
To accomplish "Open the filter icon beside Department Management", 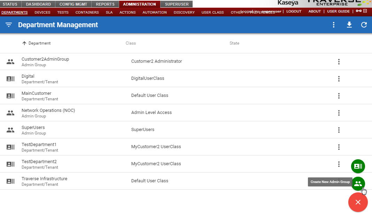I will pyautogui.click(x=9, y=25).
